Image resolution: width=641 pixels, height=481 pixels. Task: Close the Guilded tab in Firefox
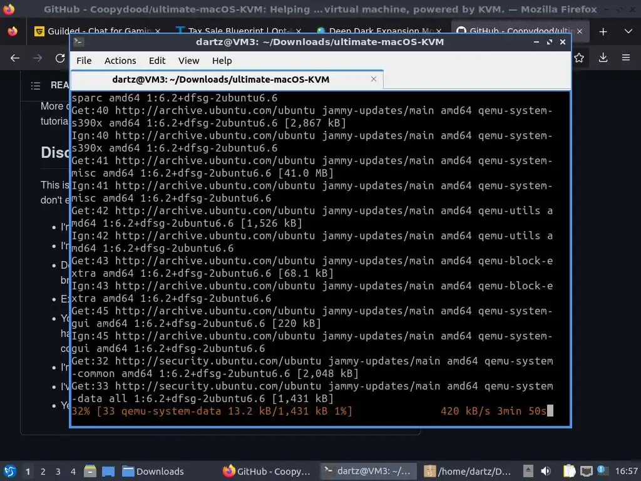pyautogui.click(x=158, y=31)
